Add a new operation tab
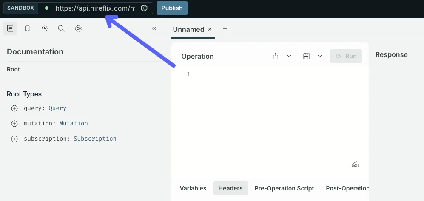The width and height of the screenshot is (424, 201). tap(225, 28)
